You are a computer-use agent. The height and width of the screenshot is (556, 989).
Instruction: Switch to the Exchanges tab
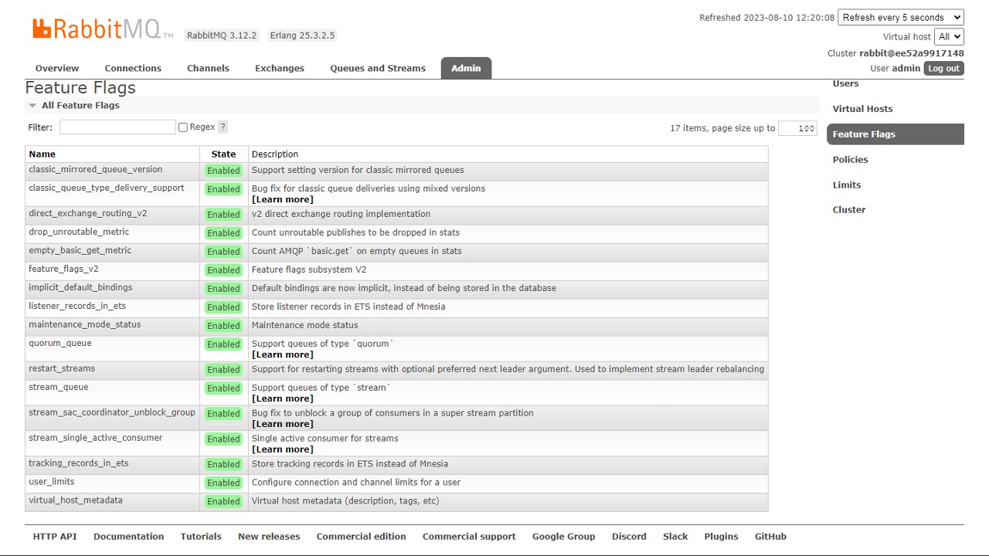tap(280, 68)
